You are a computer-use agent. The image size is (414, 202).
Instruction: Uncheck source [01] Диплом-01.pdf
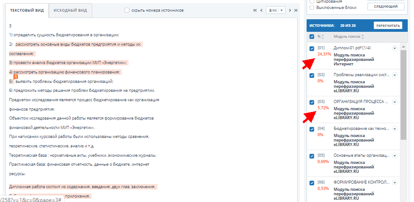pyautogui.click(x=312, y=48)
